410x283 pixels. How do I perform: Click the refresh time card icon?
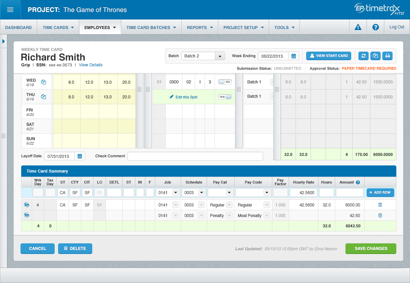tap(363, 56)
